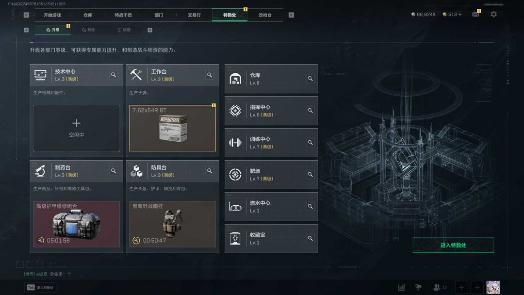Image resolution: width=524 pixels, height=295 pixels.
Task: Click the 进入特勤处 button
Action: tap(453, 245)
